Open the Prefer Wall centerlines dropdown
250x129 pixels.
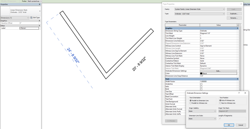[x=34, y=1]
